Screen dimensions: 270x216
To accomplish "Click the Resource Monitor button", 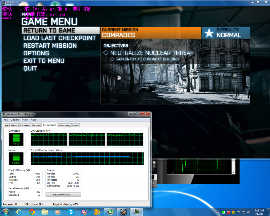I will (63, 194).
